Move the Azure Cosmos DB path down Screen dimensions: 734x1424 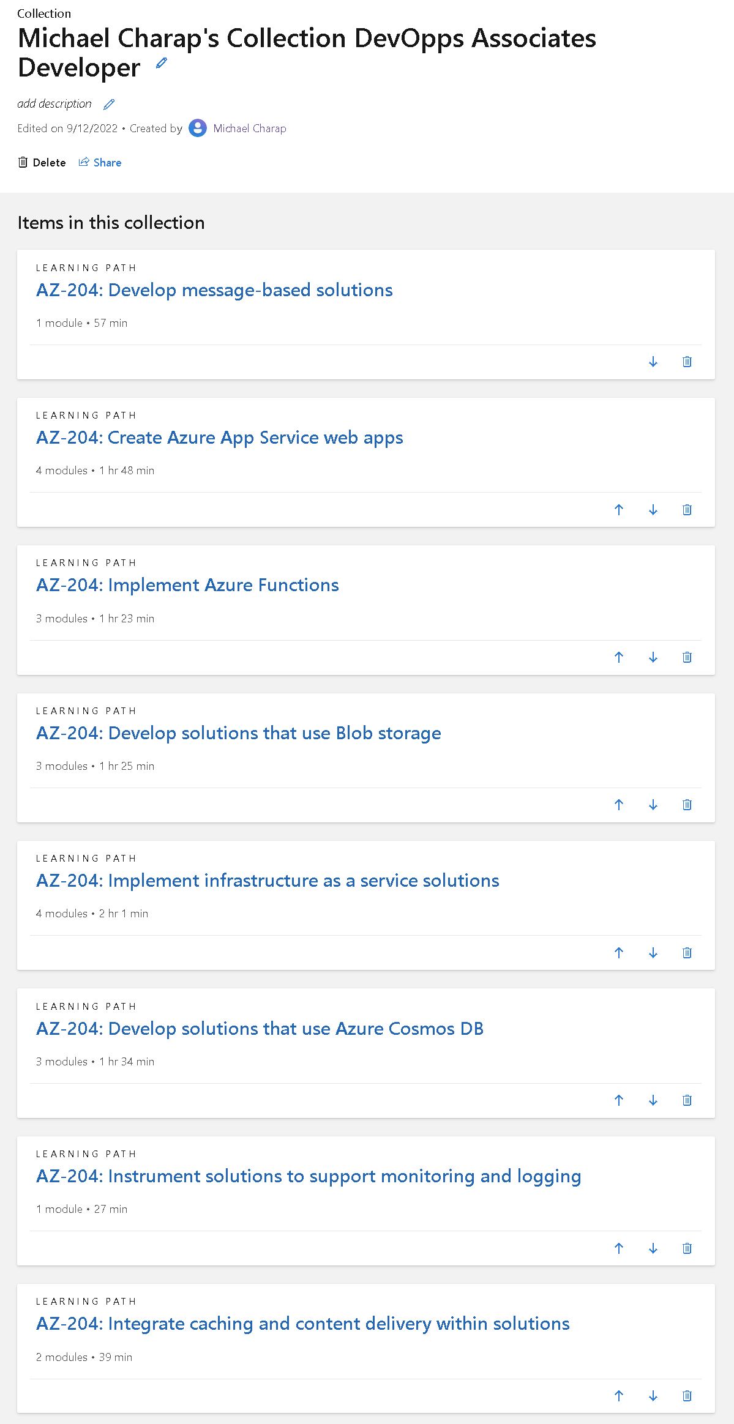click(x=653, y=1100)
